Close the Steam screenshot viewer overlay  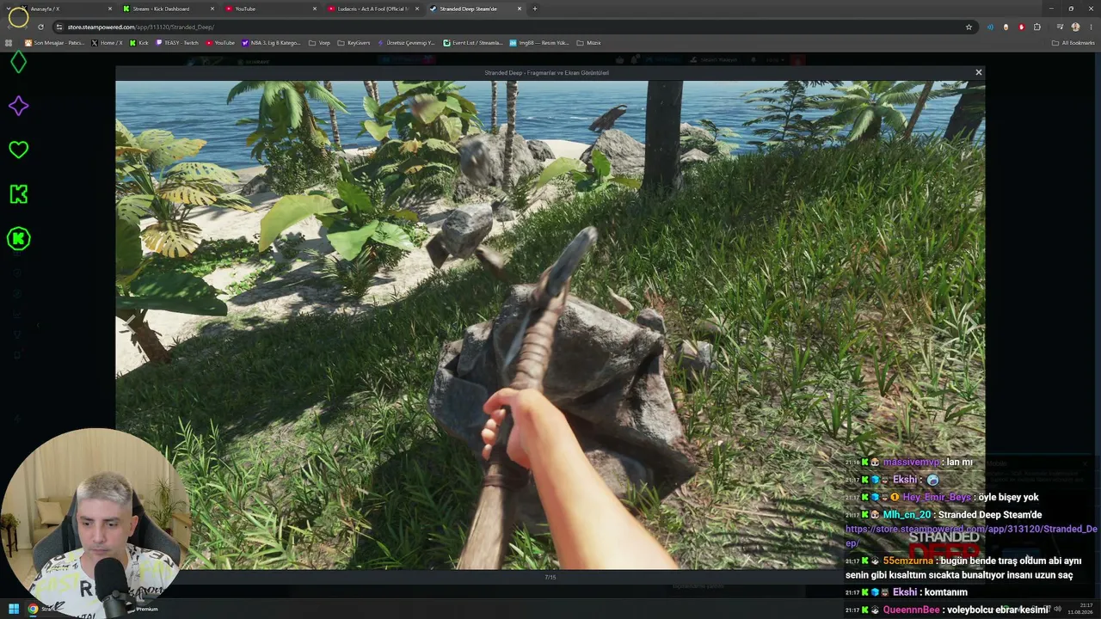[x=978, y=72]
